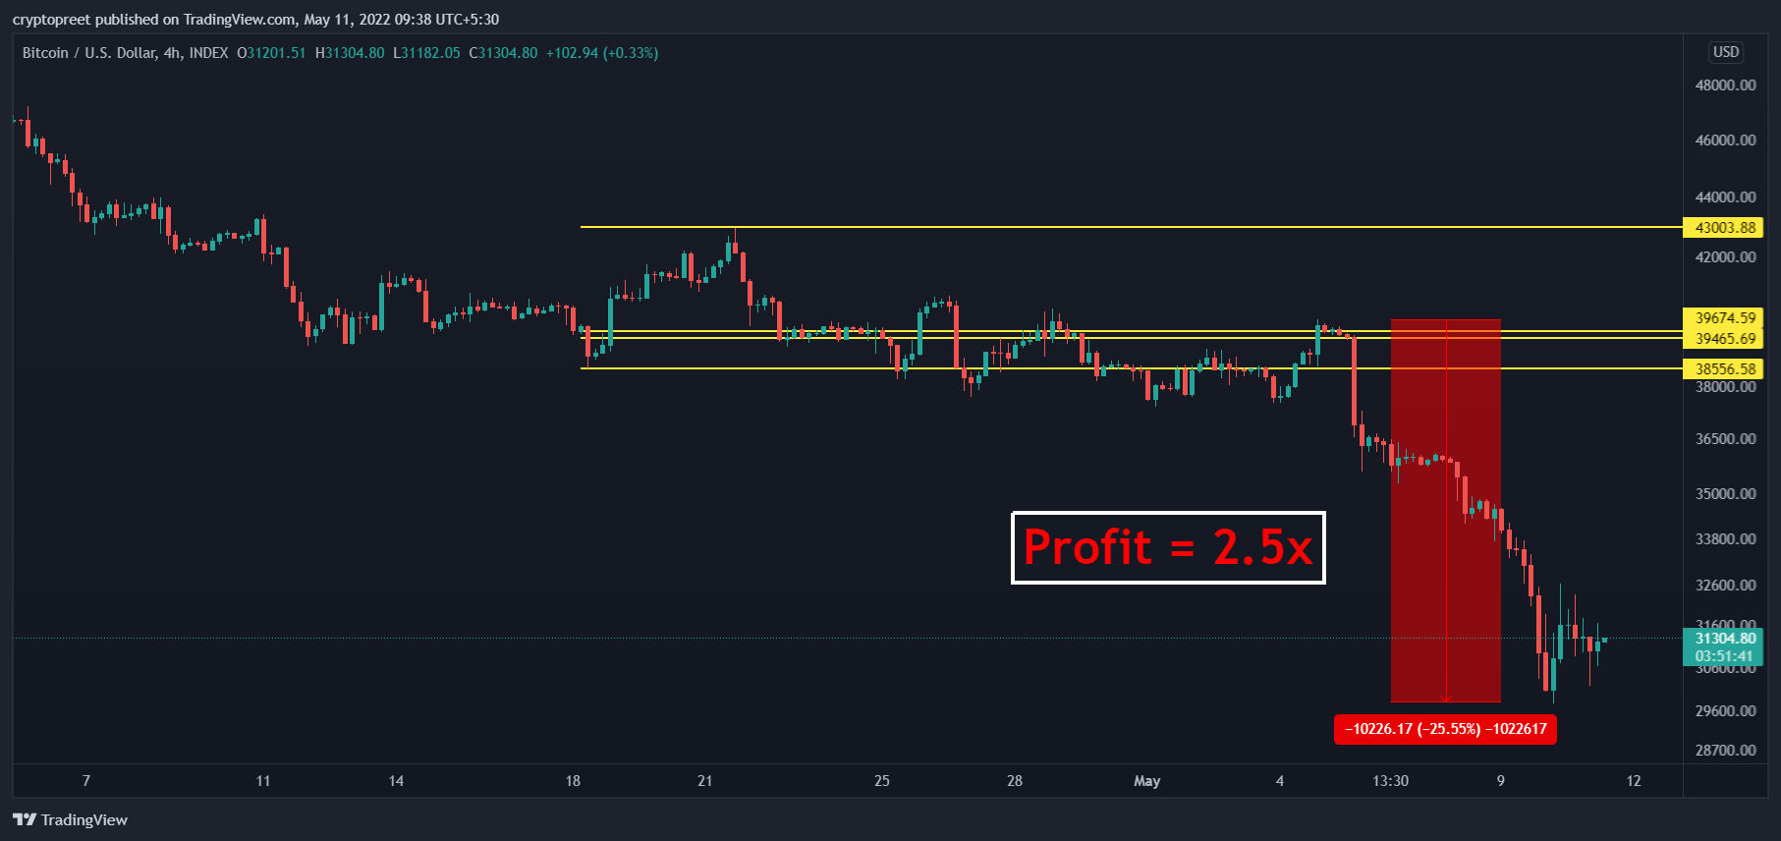Screen dimensions: 1781x841
Task: Select the 38556.58 price label
Action: 1724,369
